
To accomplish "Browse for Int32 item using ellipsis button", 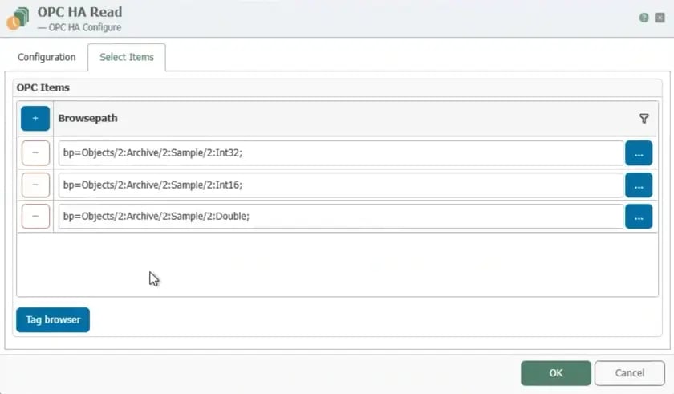I will (x=638, y=153).
